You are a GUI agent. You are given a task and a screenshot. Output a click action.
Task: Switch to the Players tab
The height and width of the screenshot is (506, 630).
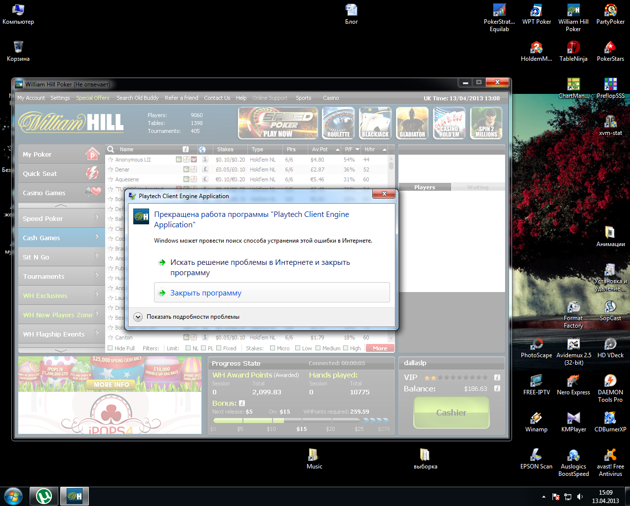[425, 187]
